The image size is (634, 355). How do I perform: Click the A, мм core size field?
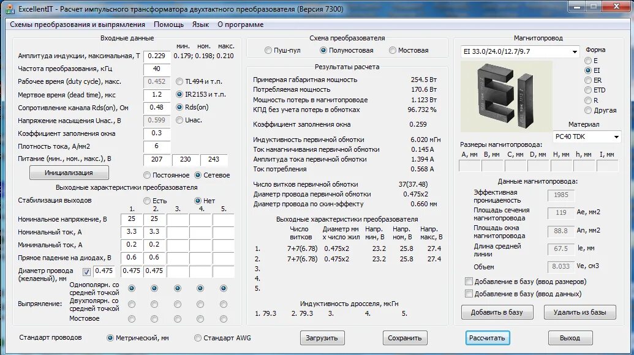[470, 166]
